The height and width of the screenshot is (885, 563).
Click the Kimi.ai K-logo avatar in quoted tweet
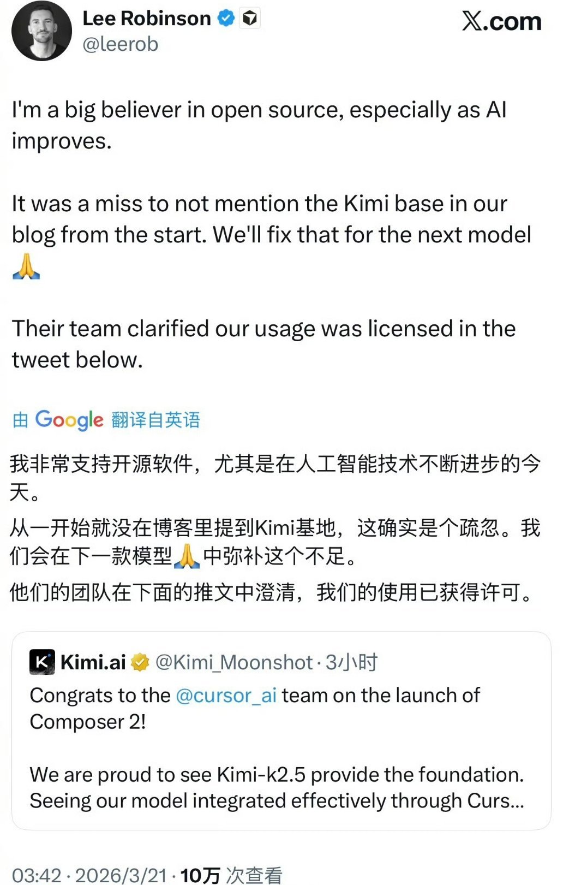[x=41, y=661]
